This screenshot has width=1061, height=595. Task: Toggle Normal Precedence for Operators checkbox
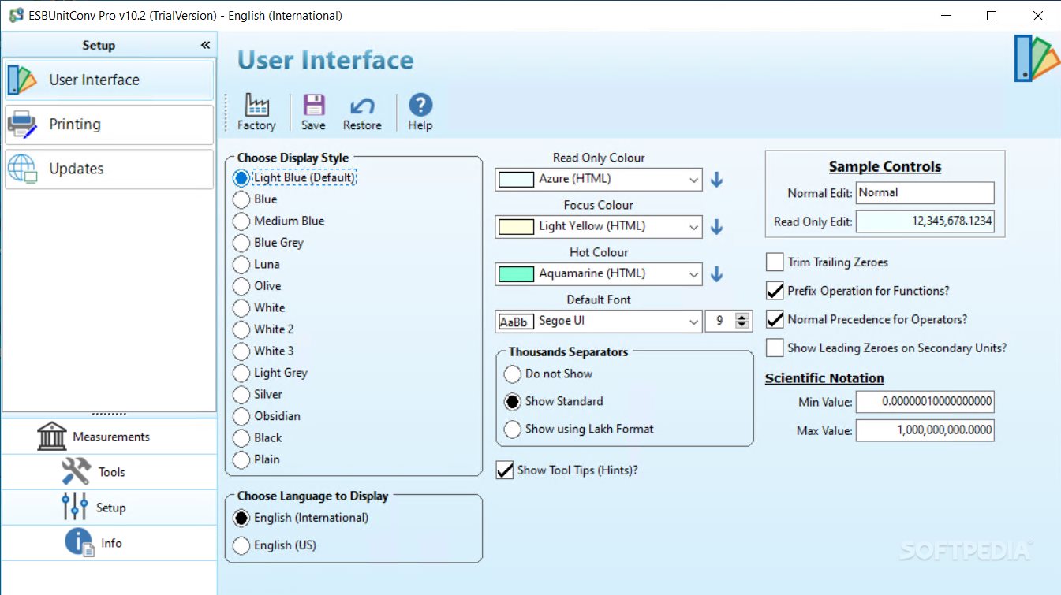point(775,319)
